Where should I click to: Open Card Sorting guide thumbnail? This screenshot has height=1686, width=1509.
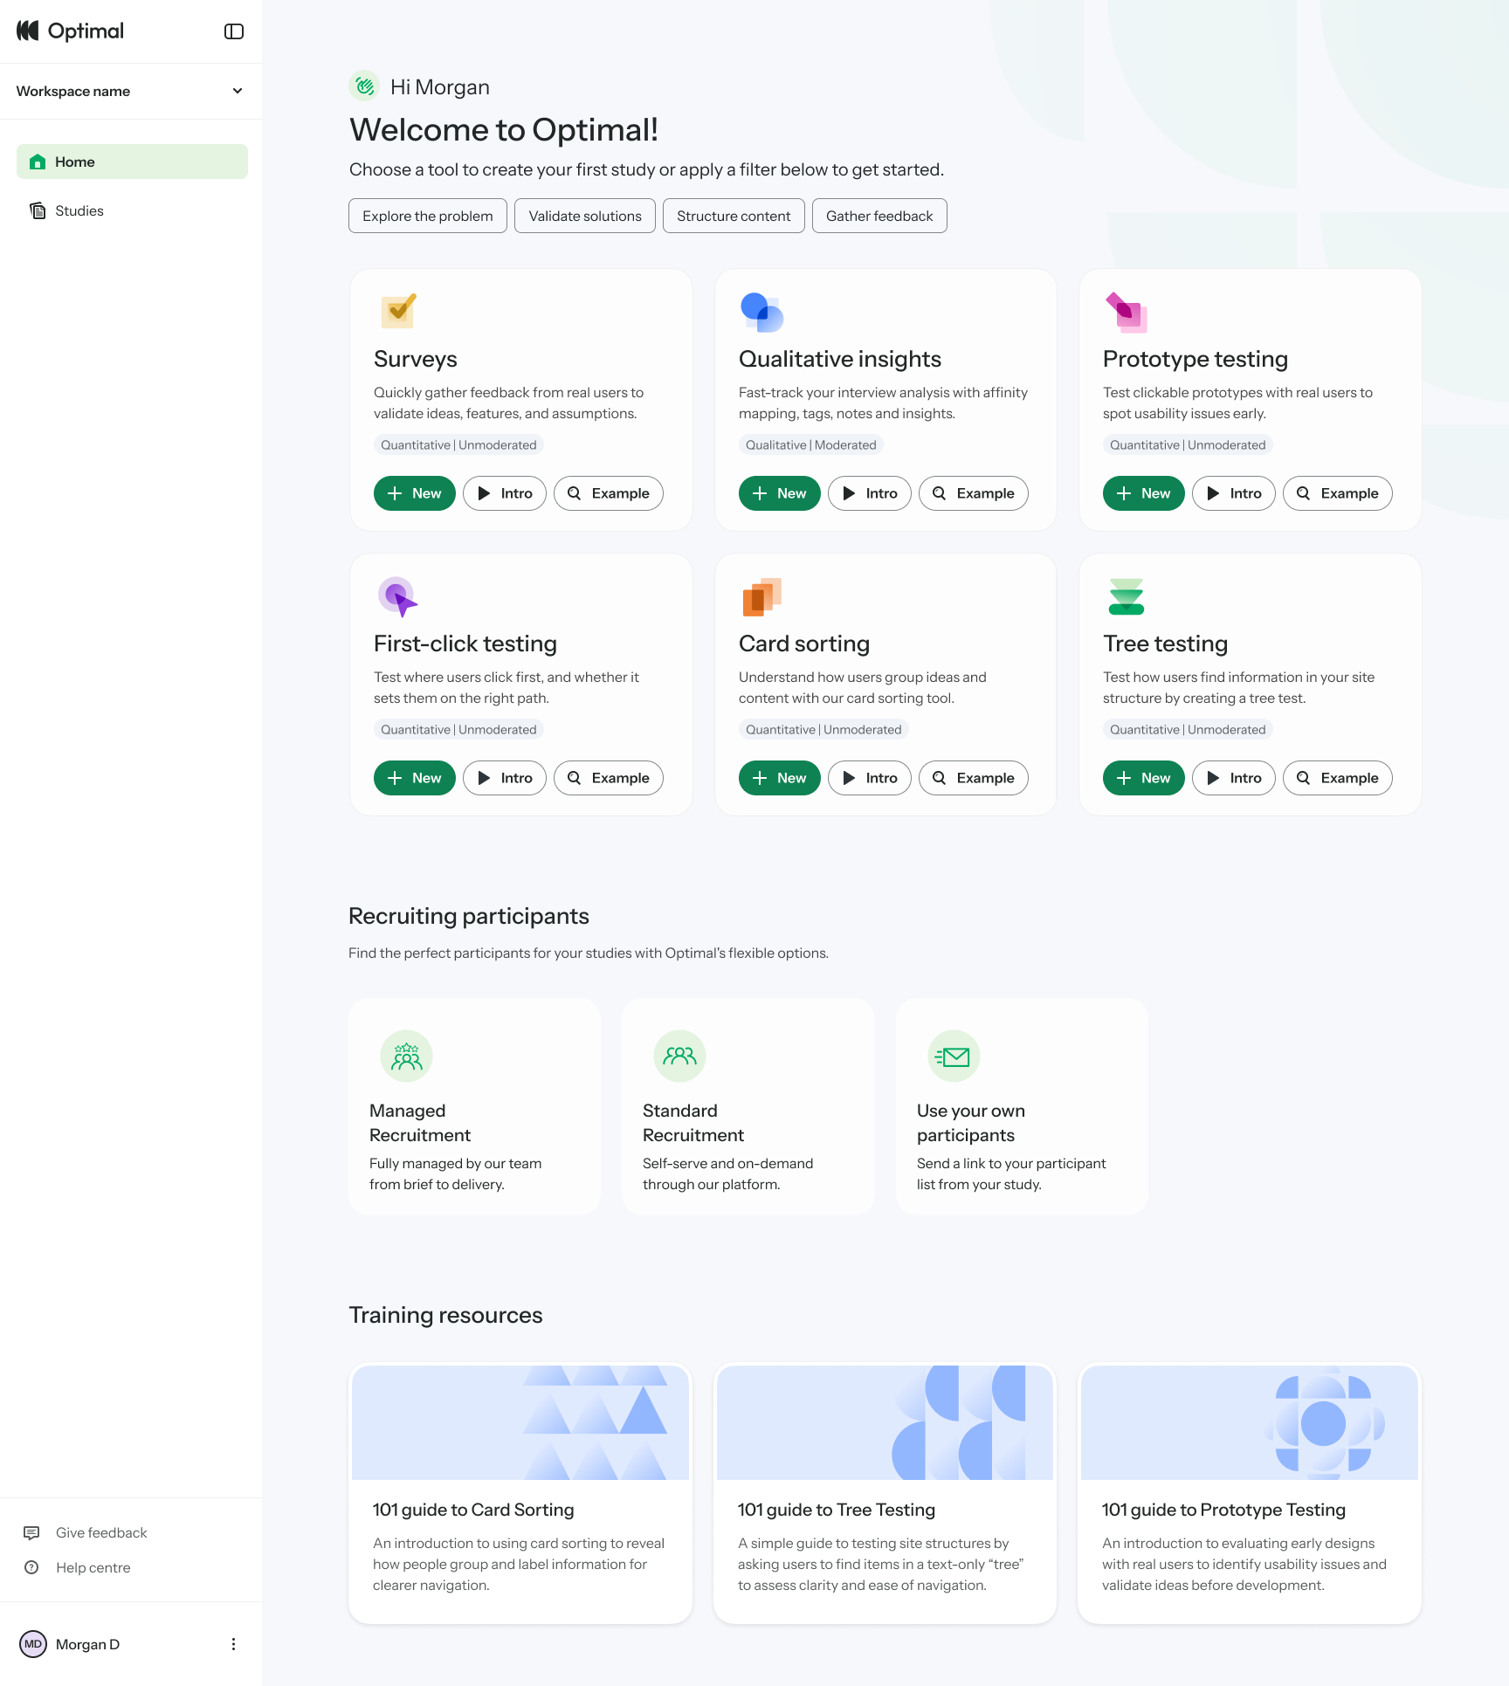click(520, 1422)
